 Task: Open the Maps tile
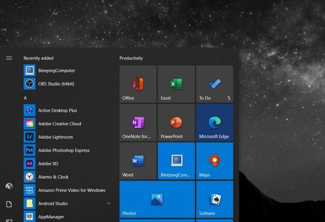(215, 161)
